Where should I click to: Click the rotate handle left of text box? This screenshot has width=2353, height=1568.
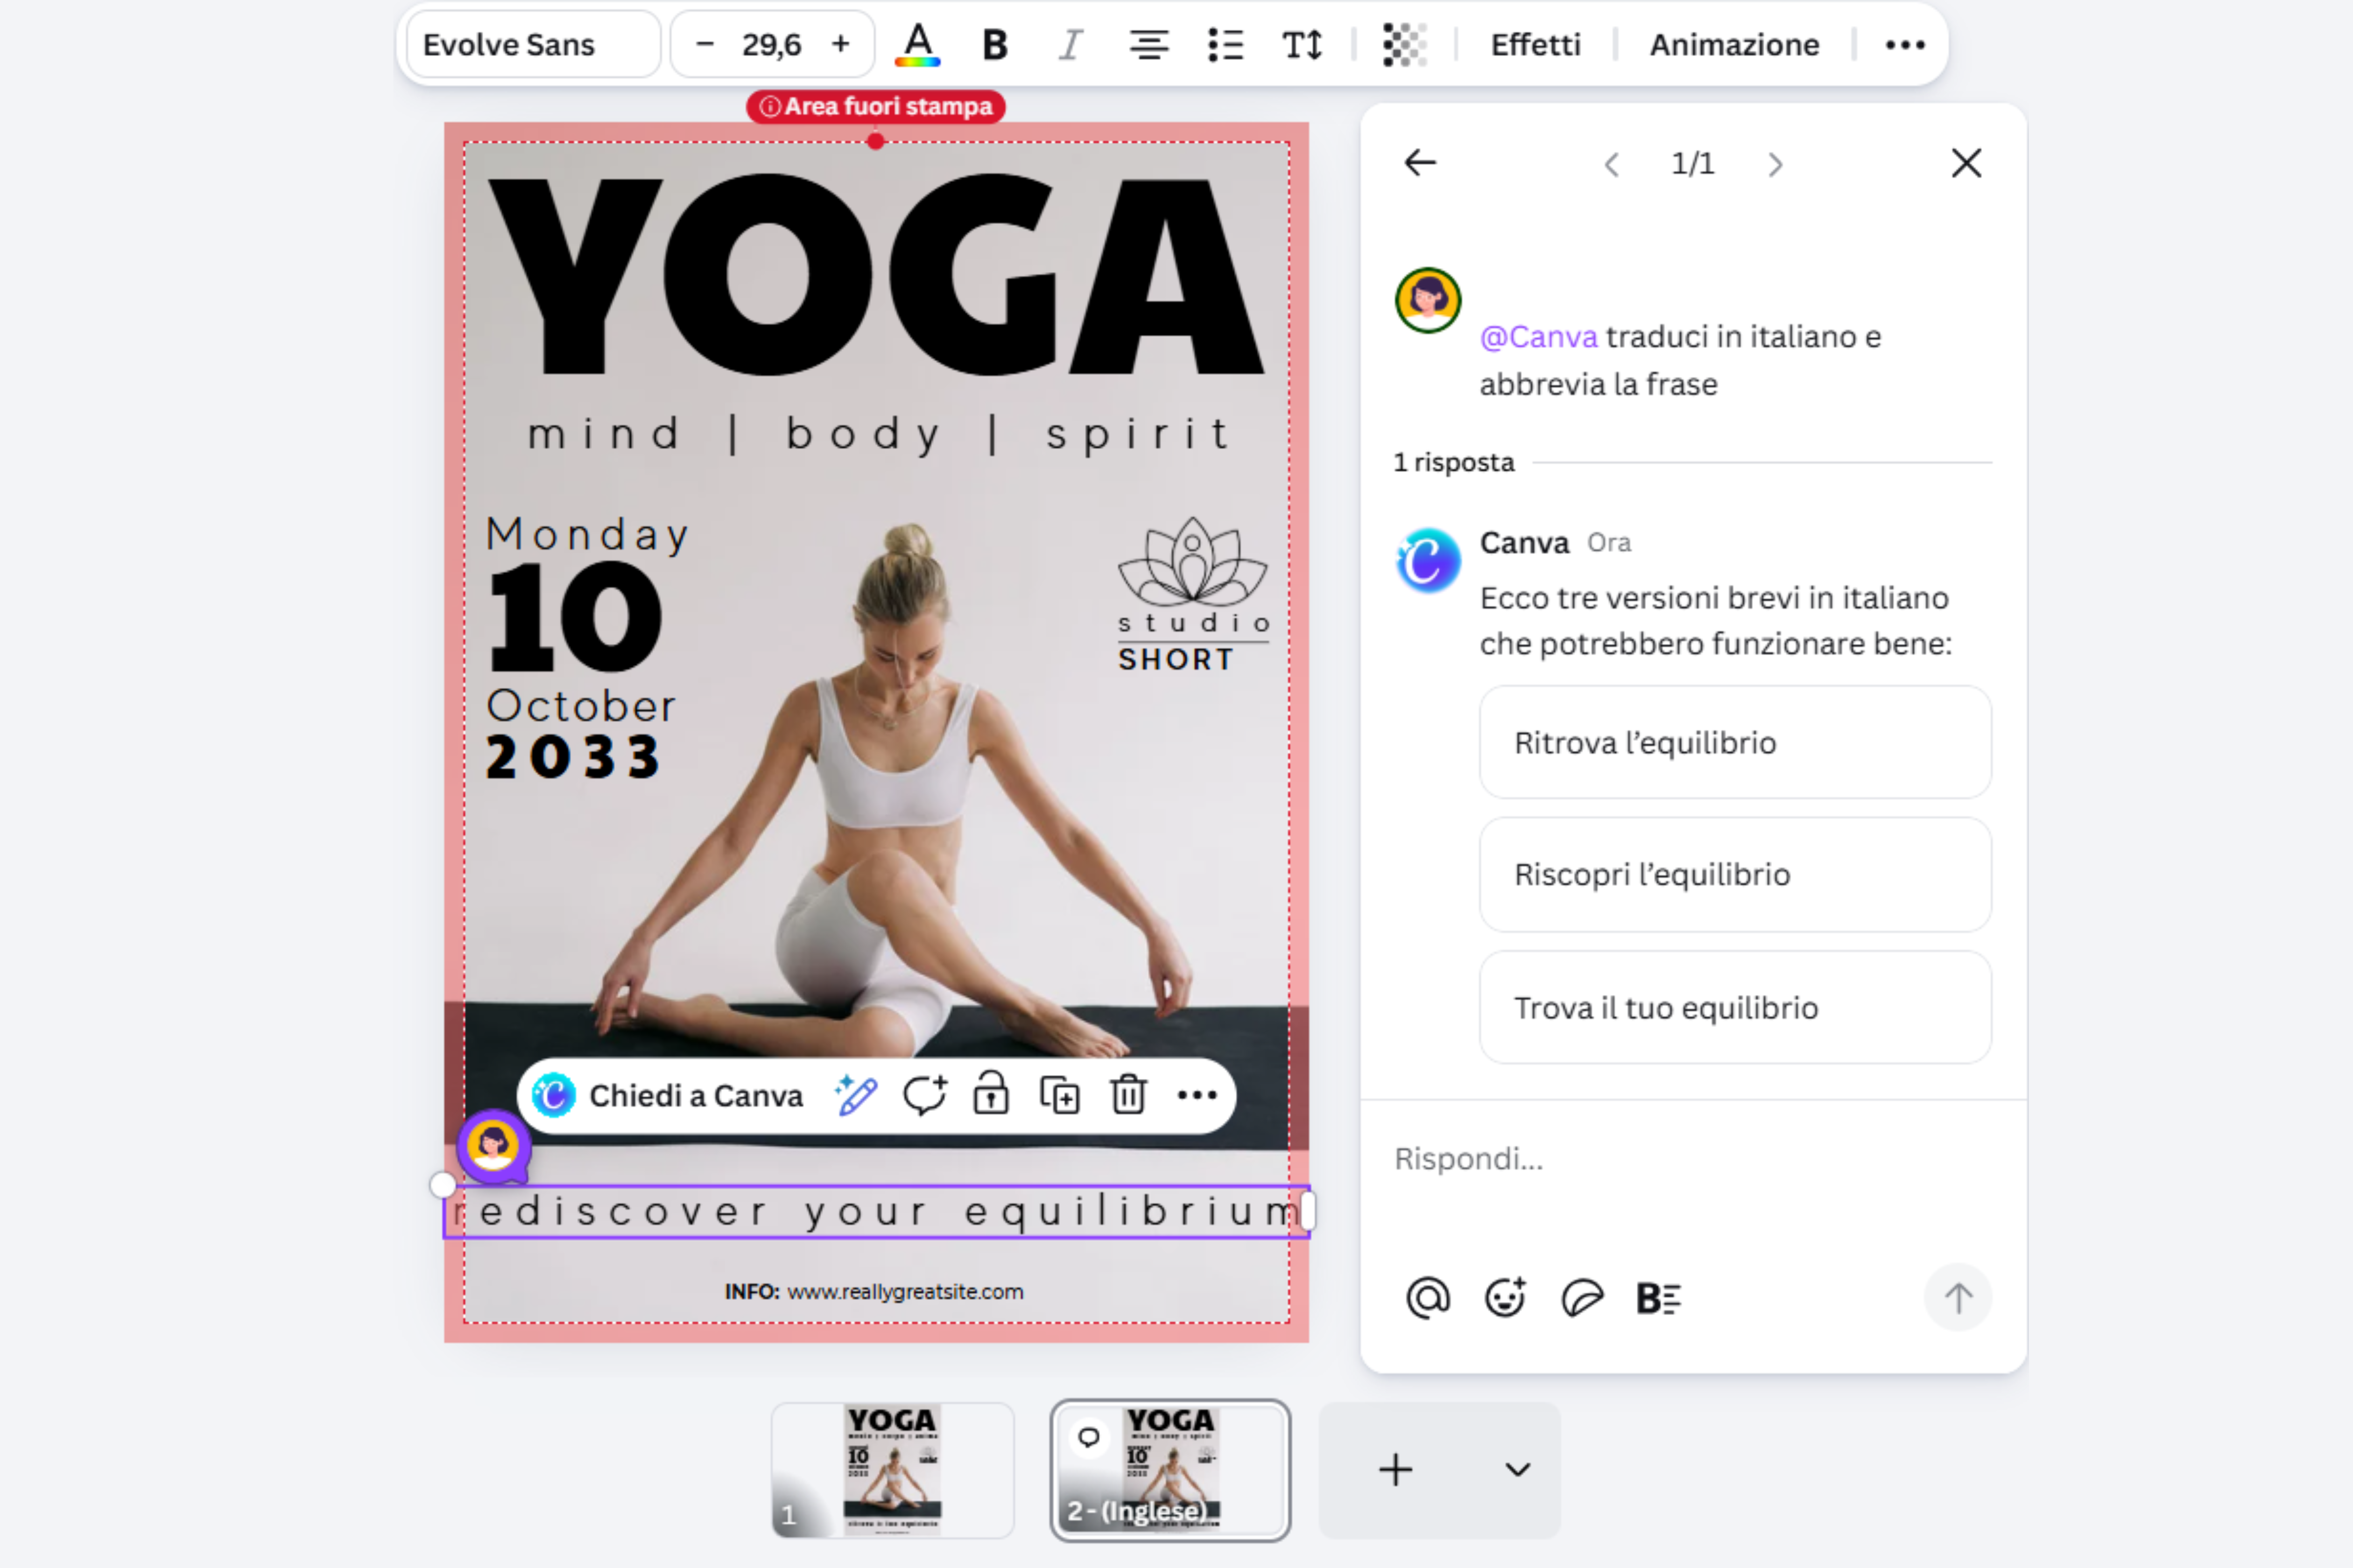442,1185
